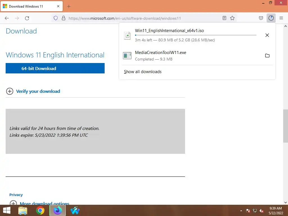Viewport: 288px width, 216px height.
Task: Click the Win11 ISO file icon
Action: coord(127,35)
